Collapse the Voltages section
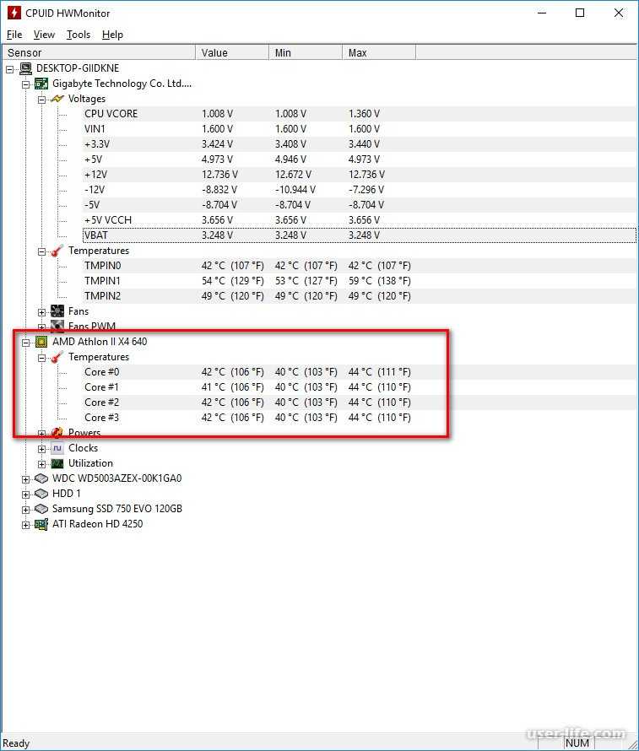Image resolution: width=639 pixels, height=751 pixels. click(41, 100)
